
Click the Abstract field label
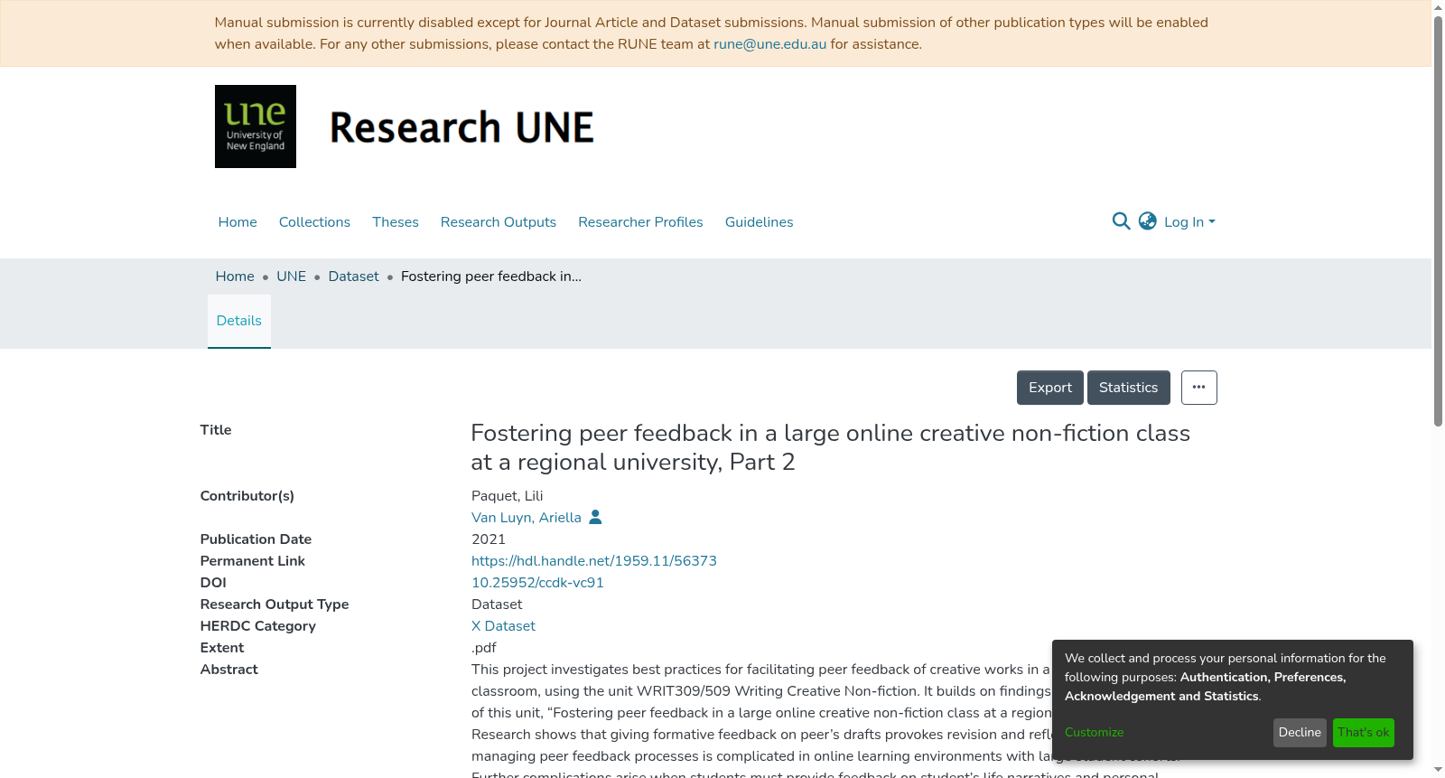229,670
